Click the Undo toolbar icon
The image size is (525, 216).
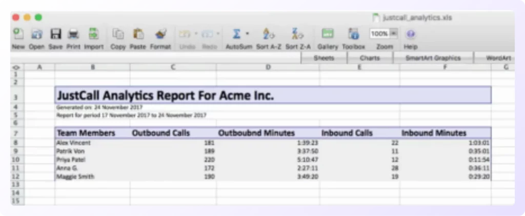(185, 34)
